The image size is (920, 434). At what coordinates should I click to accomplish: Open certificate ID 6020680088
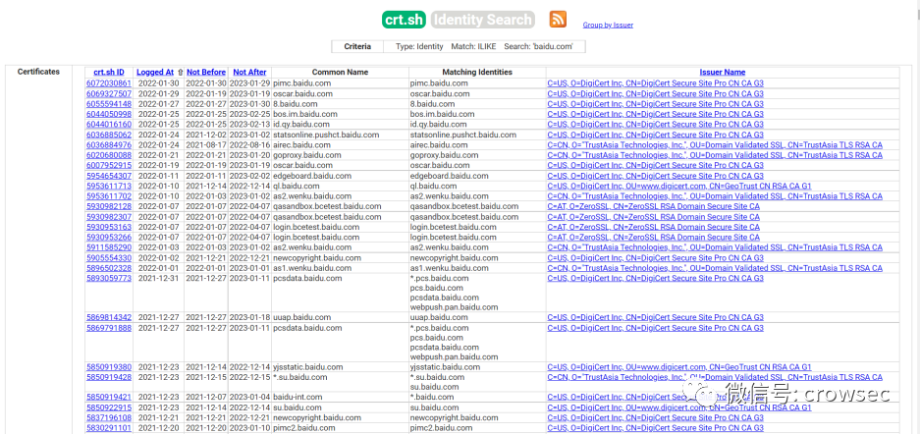[x=109, y=155]
